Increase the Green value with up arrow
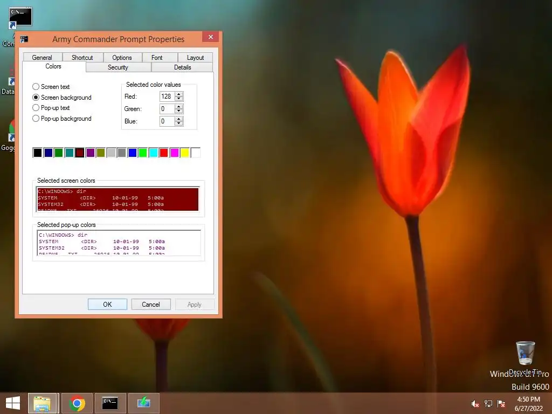Viewport: 552px width, 414px height. 179,107
